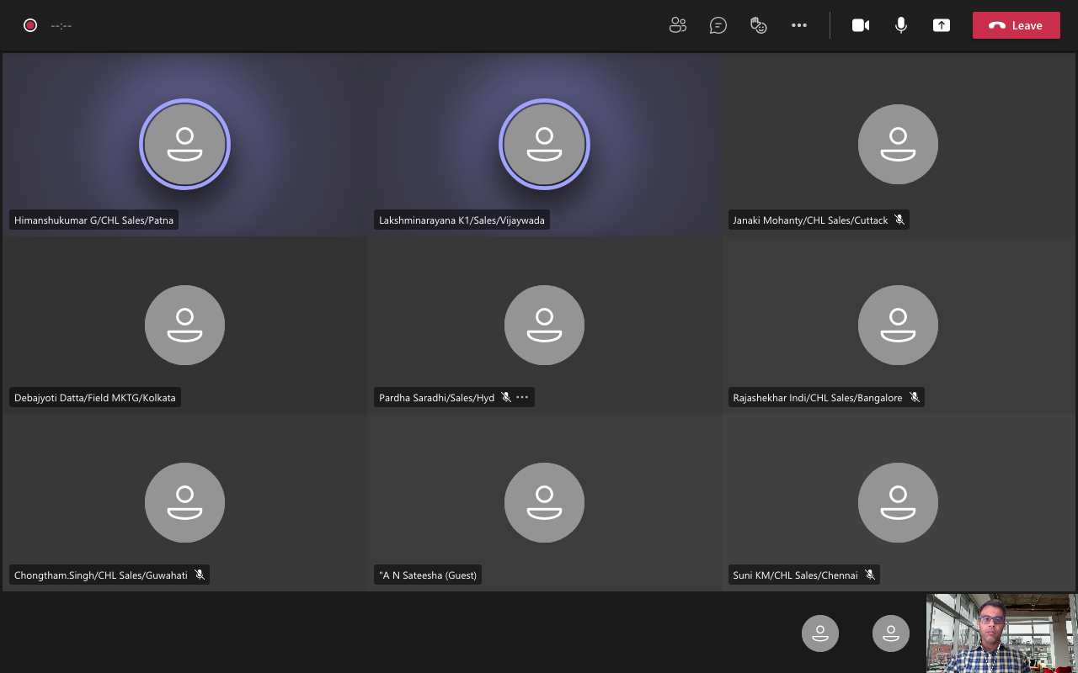Toggle the camera on or off

click(x=861, y=25)
